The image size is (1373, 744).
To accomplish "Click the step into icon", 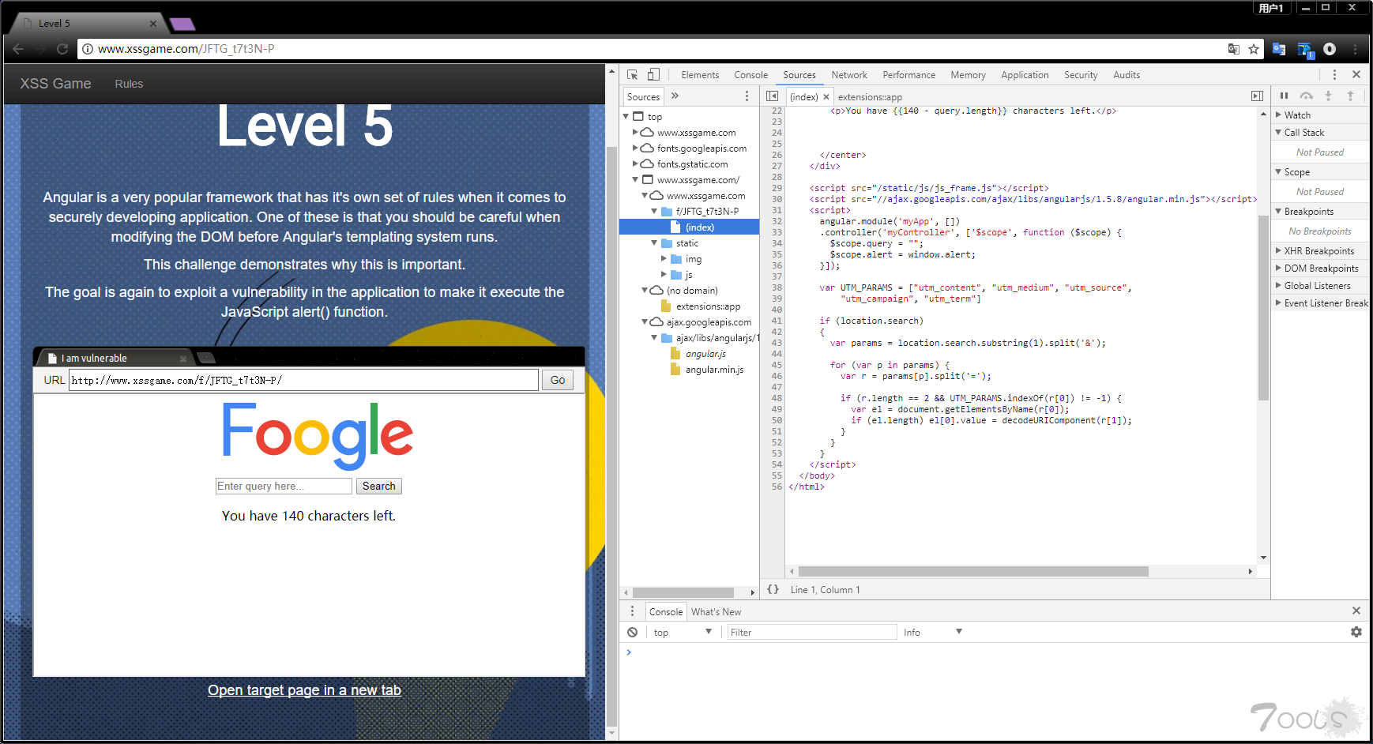I will click(x=1328, y=96).
